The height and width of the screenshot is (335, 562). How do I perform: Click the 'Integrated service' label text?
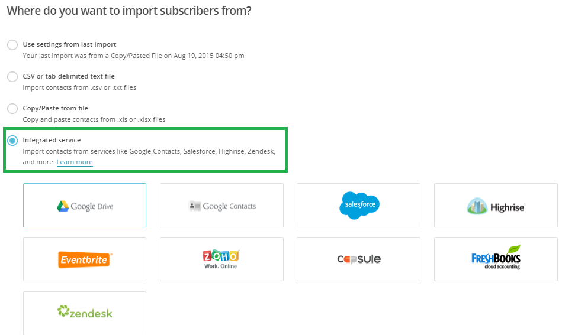tap(52, 140)
